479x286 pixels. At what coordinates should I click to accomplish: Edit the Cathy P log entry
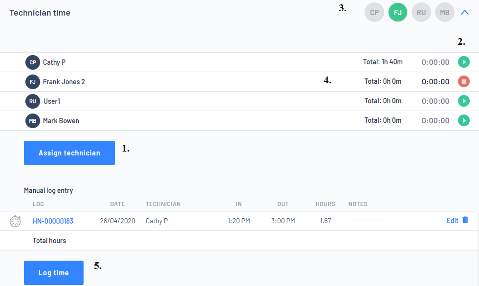(452, 221)
